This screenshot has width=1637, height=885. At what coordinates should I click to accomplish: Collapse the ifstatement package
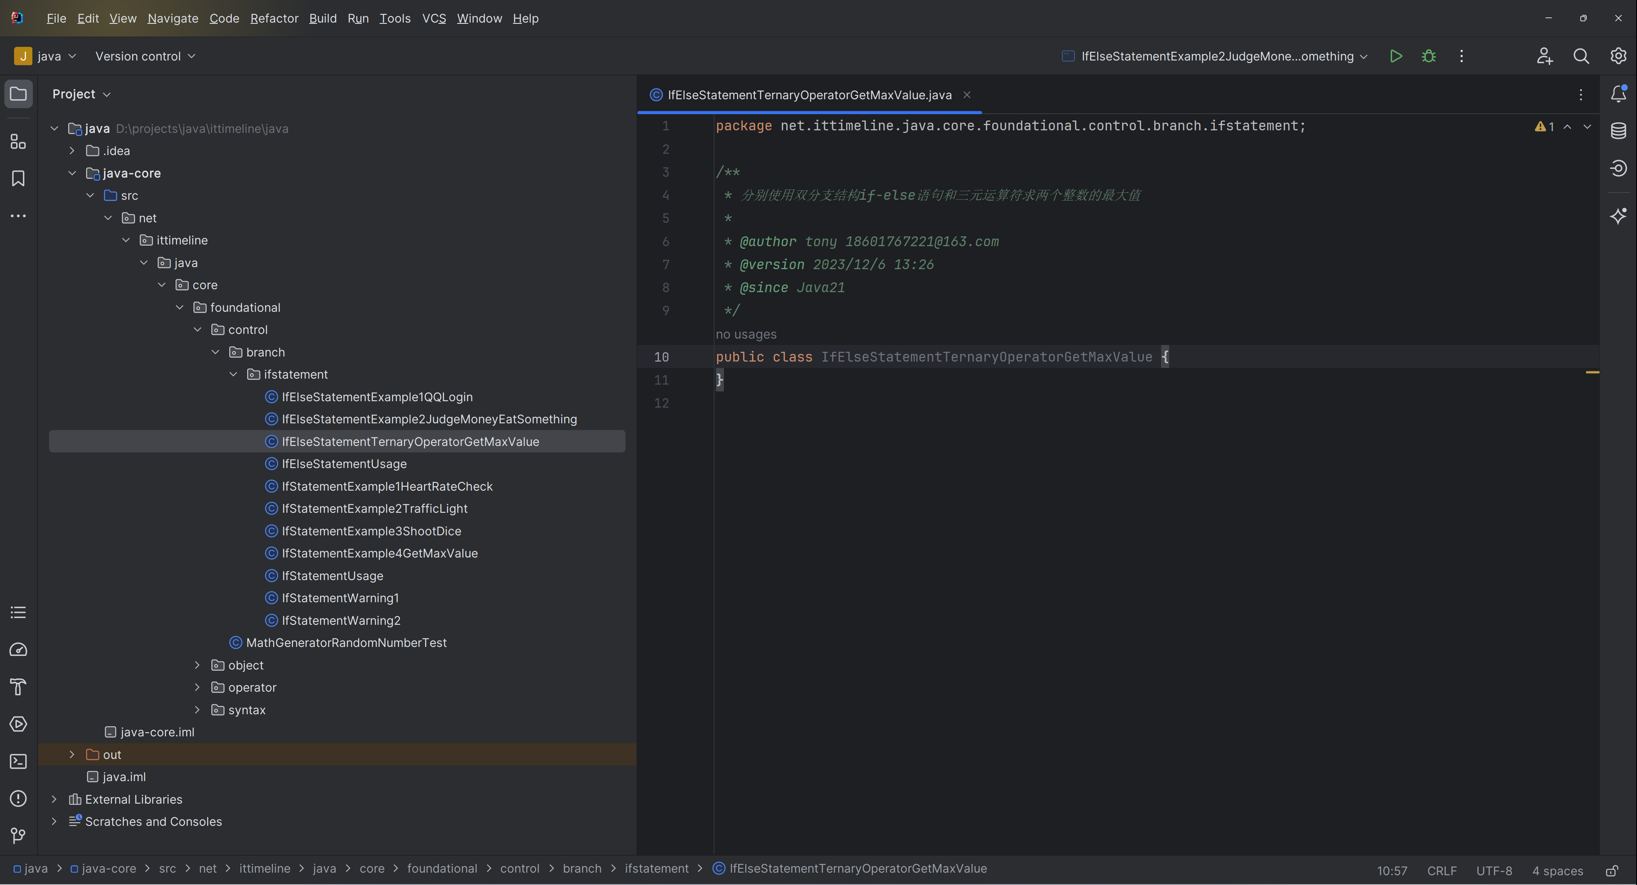233,374
